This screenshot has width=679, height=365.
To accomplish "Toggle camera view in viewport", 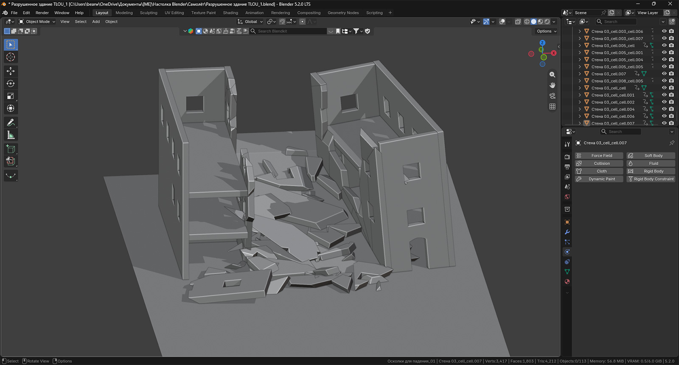I will click(x=552, y=96).
